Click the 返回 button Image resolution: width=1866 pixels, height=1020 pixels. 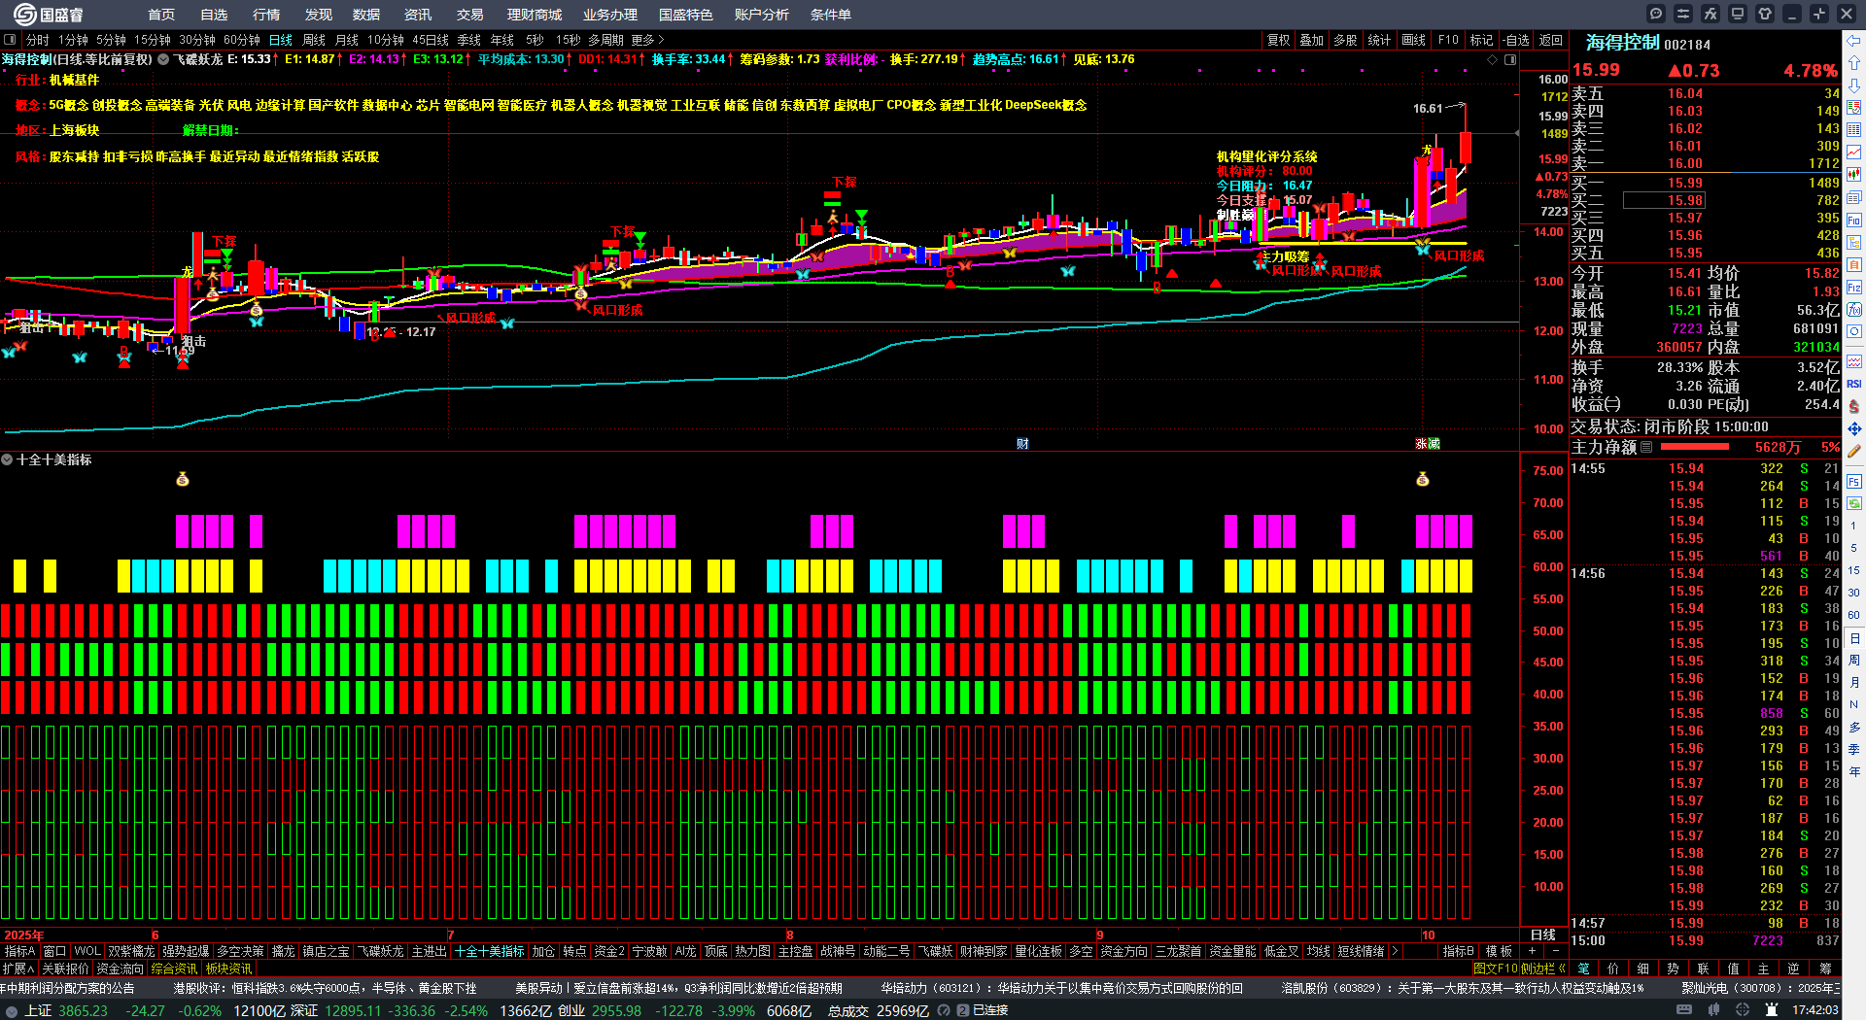pos(1551,40)
